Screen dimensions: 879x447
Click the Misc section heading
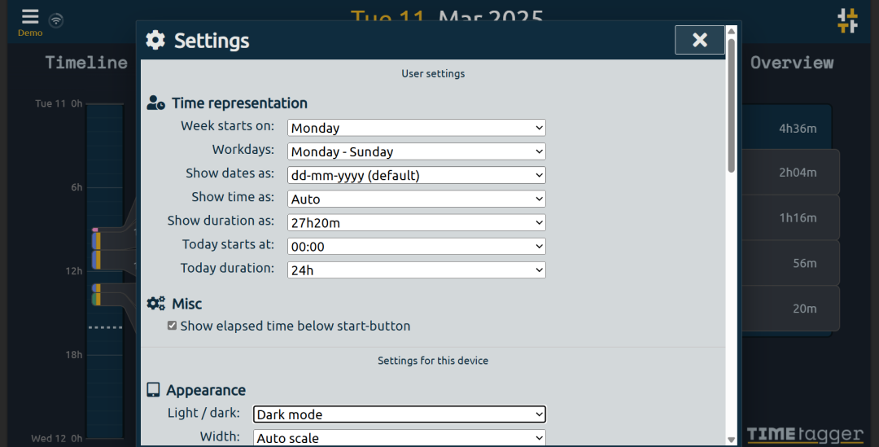(186, 304)
